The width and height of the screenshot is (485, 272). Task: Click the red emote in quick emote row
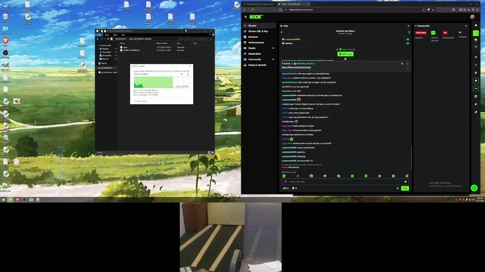[x=297, y=176]
